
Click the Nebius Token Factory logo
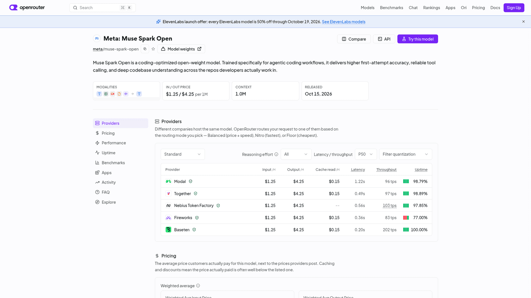click(x=168, y=206)
